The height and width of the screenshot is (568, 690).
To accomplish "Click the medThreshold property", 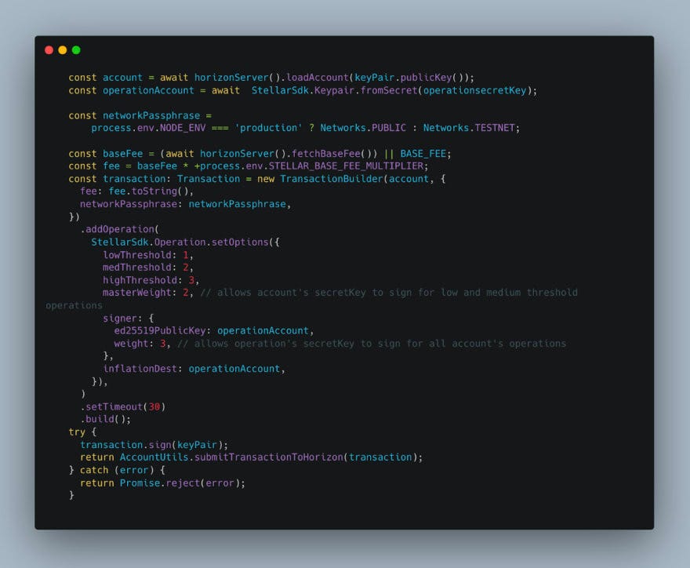I will pyautogui.click(x=137, y=268).
